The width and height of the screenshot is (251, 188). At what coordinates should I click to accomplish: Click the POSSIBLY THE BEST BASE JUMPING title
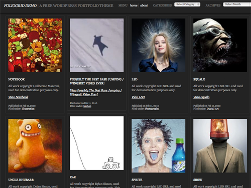click(97, 81)
